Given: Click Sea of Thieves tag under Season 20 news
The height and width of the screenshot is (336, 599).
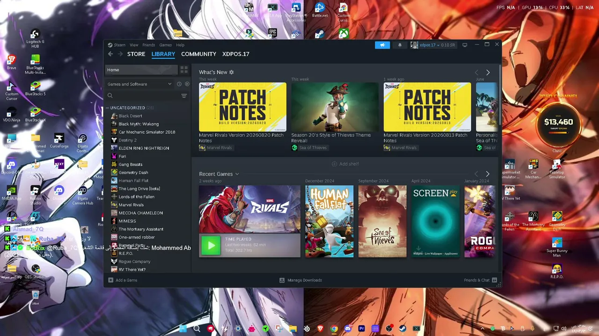Looking at the screenshot, I should [x=309, y=148].
